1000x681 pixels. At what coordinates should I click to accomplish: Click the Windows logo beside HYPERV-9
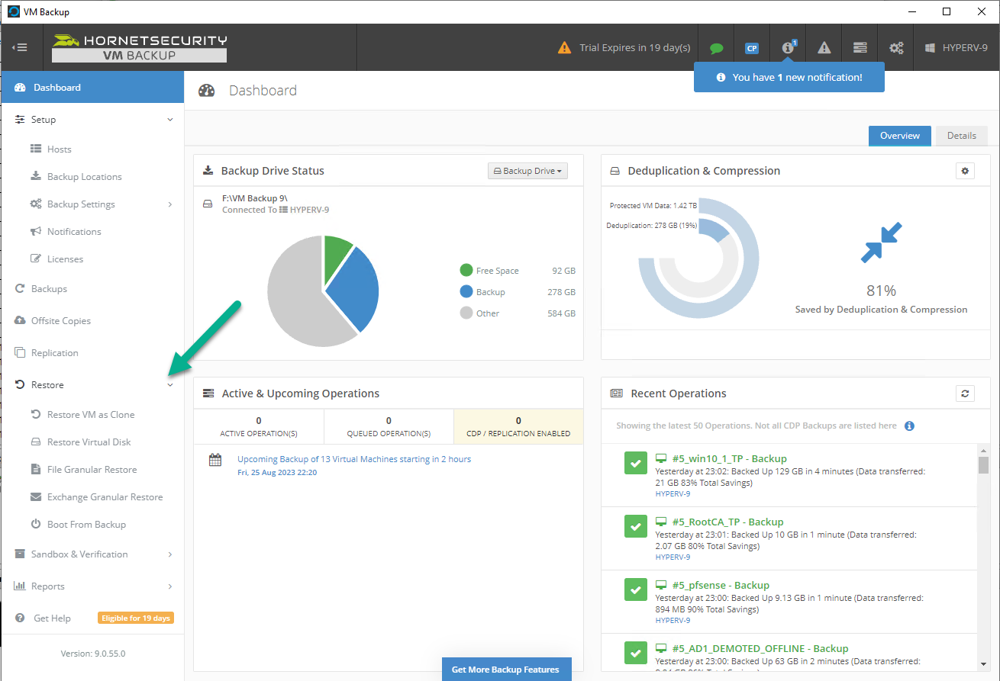(930, 48)
